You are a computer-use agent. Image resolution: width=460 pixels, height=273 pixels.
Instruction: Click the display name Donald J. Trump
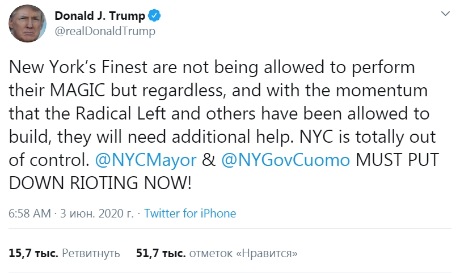coord(100,16)
